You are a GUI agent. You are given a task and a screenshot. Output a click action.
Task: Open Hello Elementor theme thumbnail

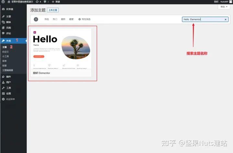[x=61, y=49]
